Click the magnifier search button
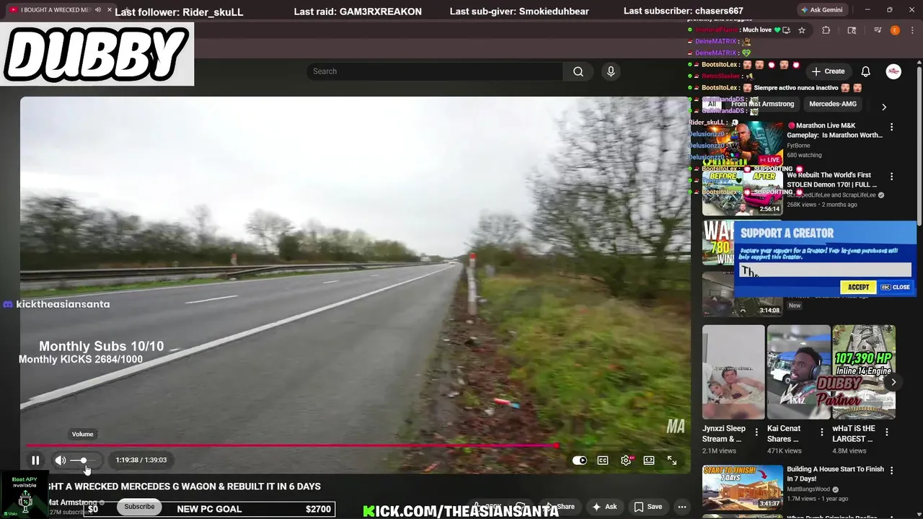923x519 pixels. tap(578, 71)
